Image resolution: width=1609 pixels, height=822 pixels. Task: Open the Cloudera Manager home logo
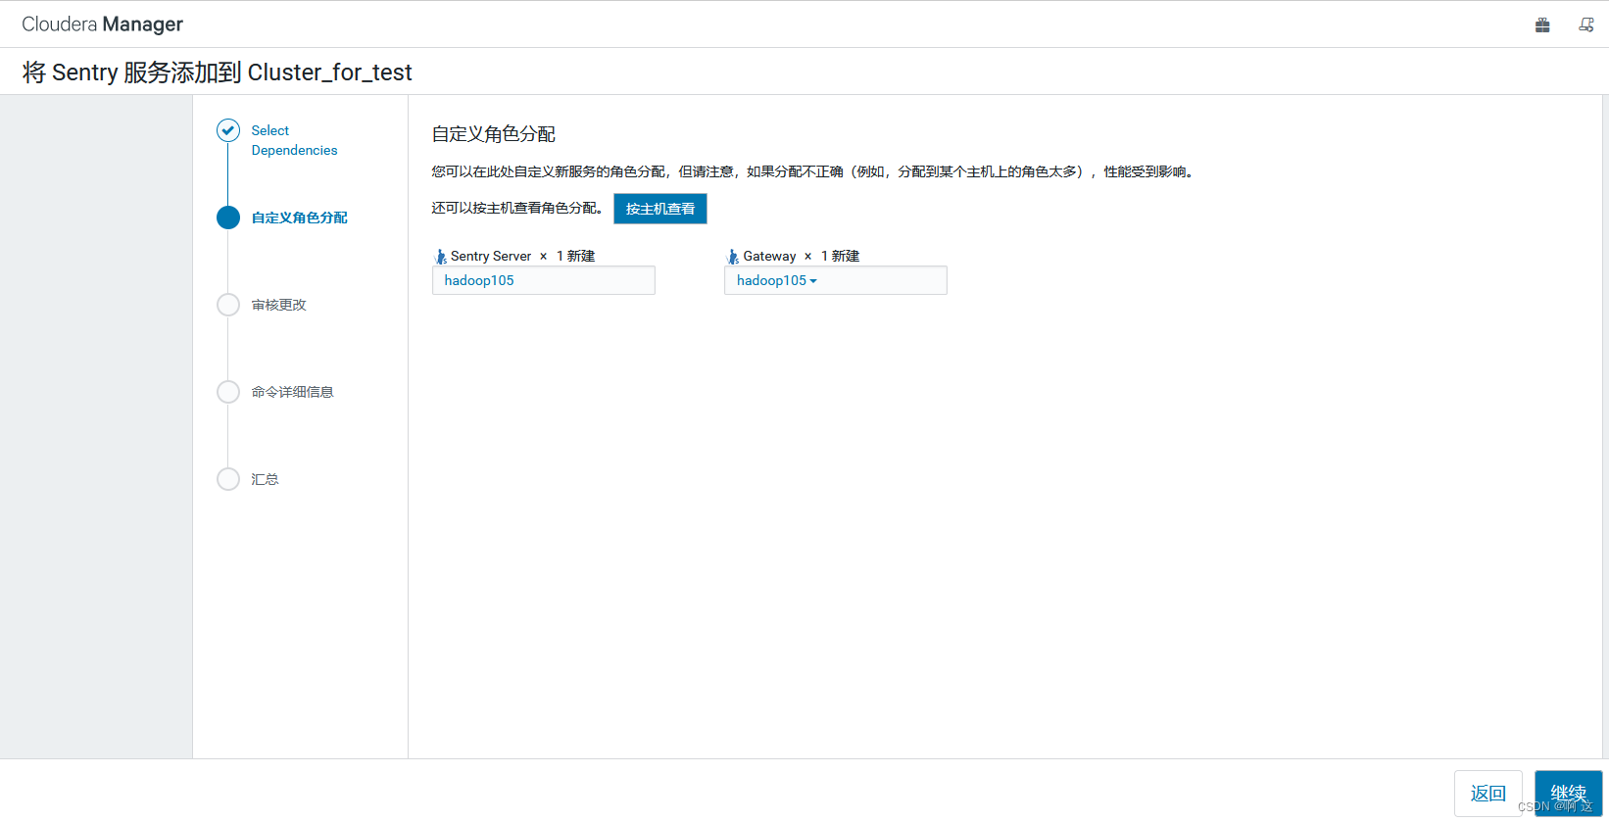pos(102,24)
